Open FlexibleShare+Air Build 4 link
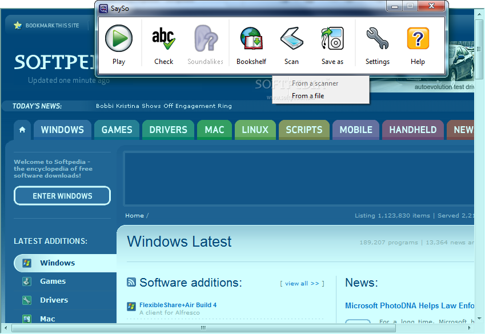Screen dimensions: 485x334 click(x=178, y=305)
